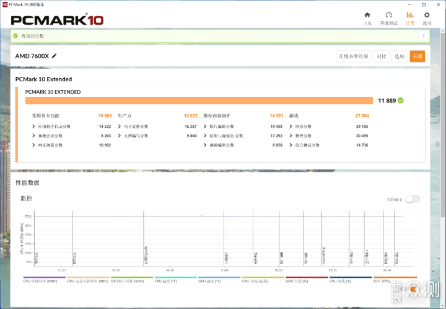
Task: Click the 10 963 essentials score
Action: (105, 115)
